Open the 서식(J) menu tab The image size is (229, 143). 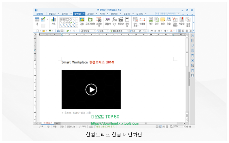point(90,14)
